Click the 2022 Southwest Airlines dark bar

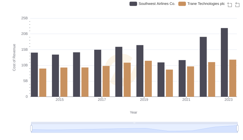(203, 67)
